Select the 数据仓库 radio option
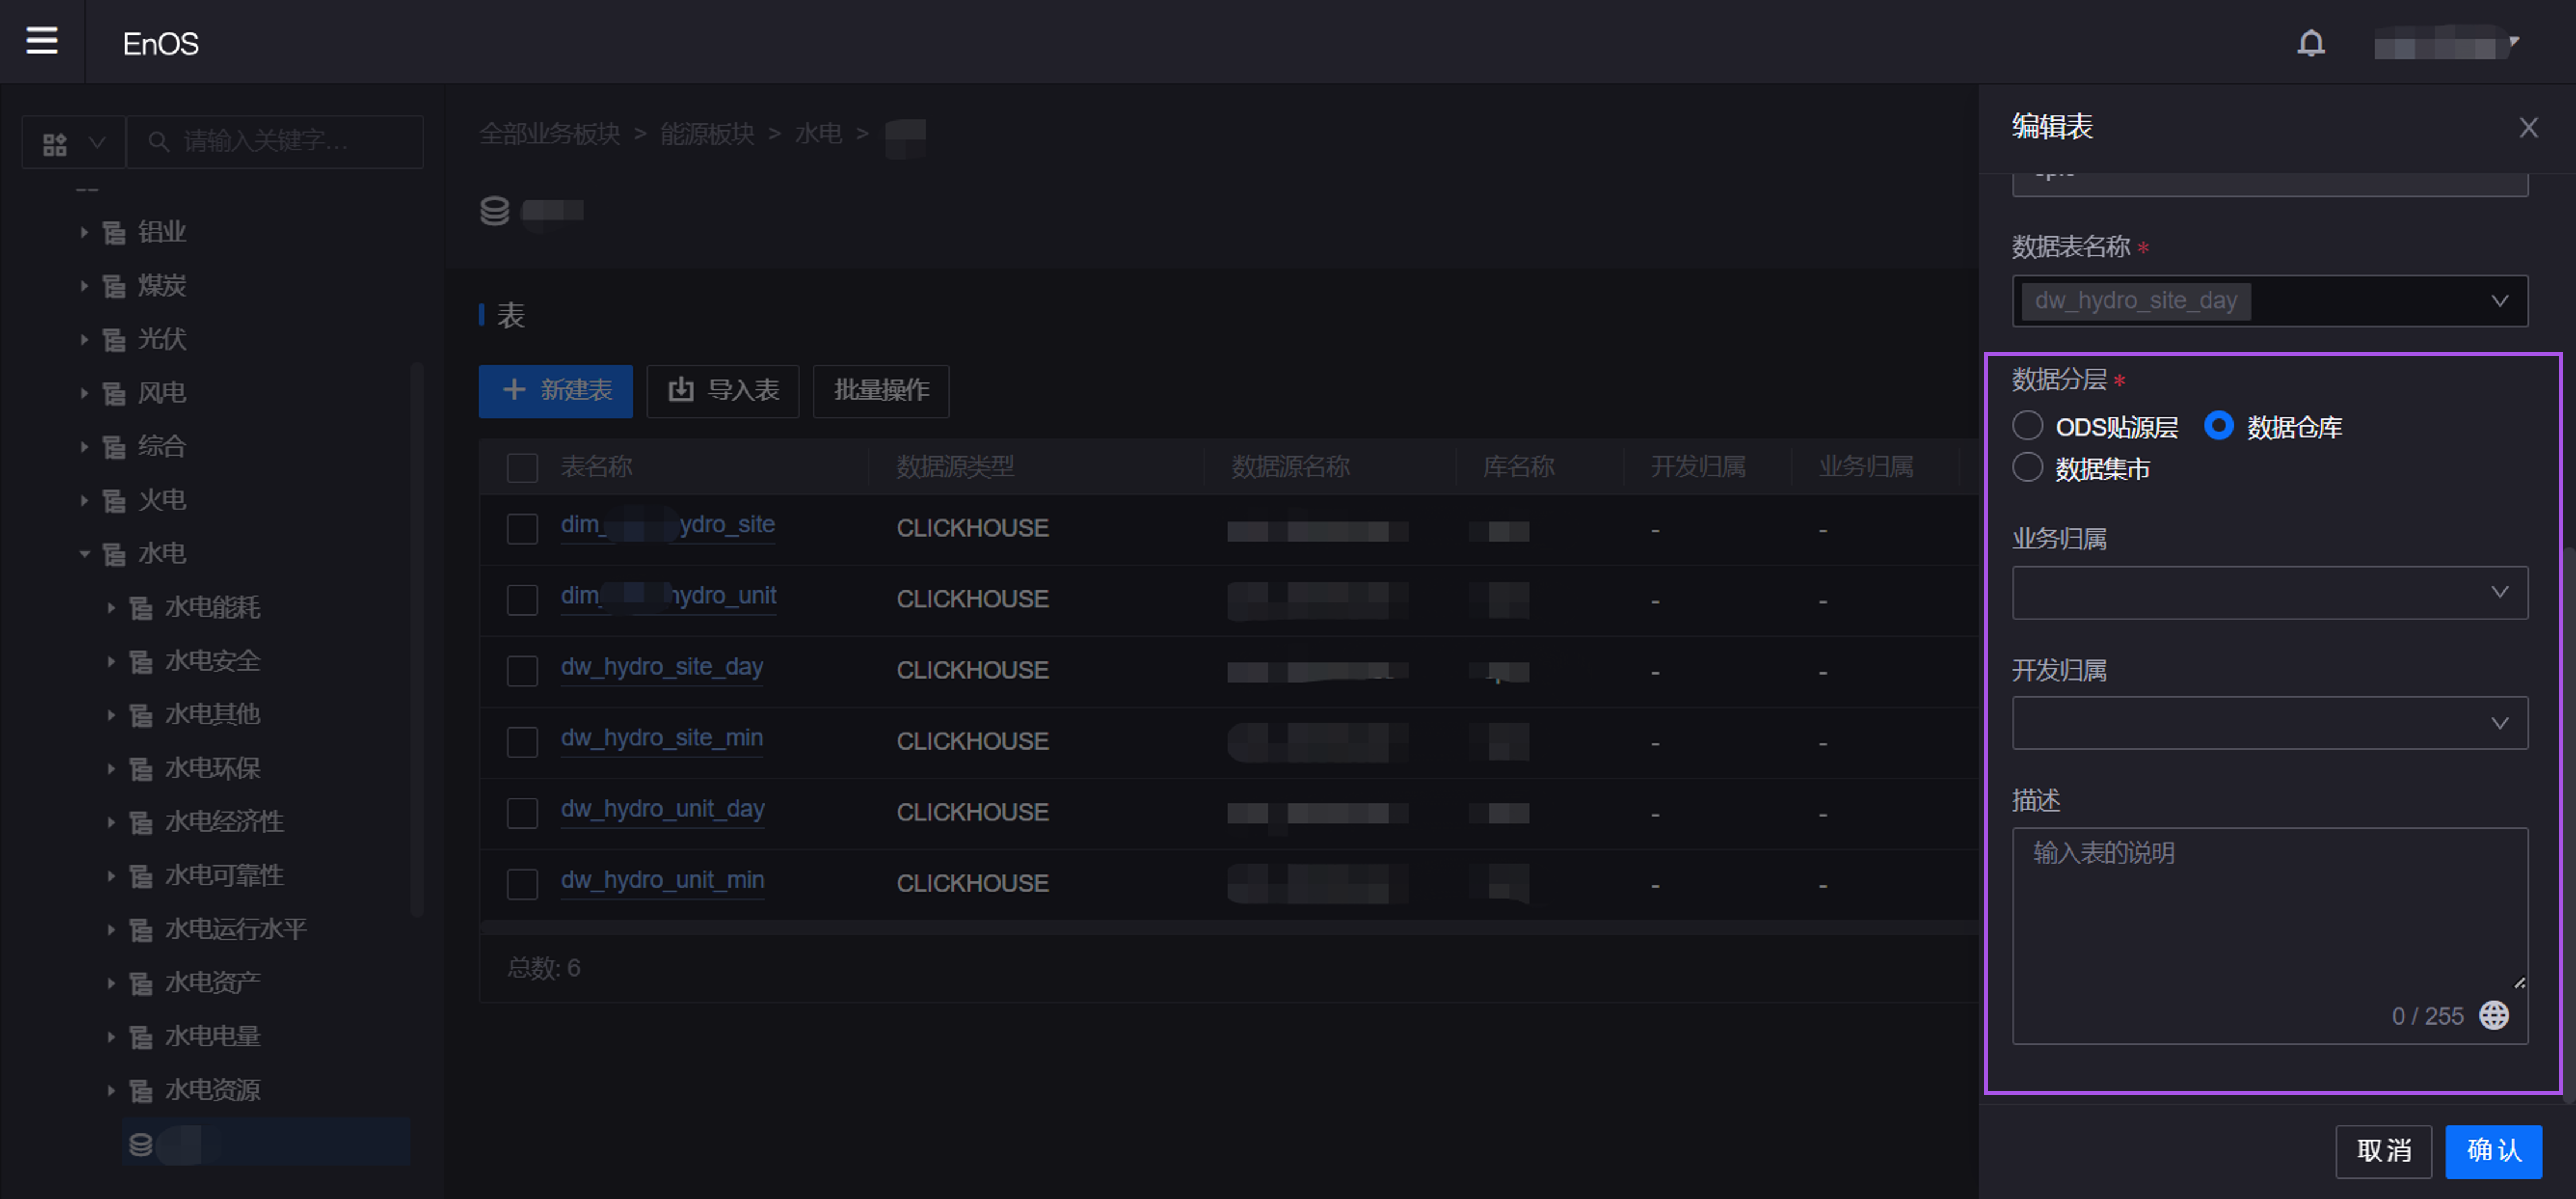This screenshot has width=2576, height=1199. coord(2218,425)
